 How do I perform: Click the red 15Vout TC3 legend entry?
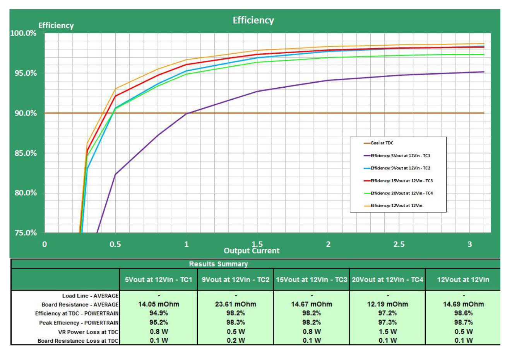(401, 181)
